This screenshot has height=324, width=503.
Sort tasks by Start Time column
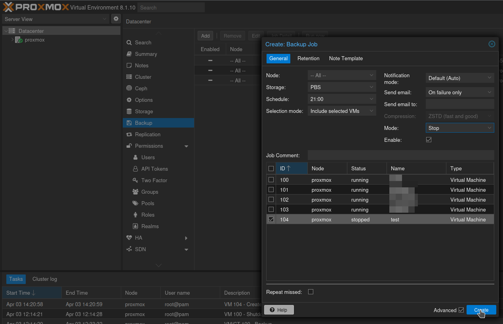32,293
